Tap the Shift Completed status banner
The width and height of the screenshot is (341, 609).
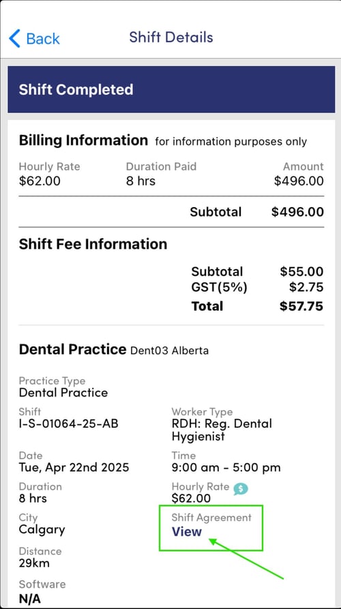tap(171, 89)
